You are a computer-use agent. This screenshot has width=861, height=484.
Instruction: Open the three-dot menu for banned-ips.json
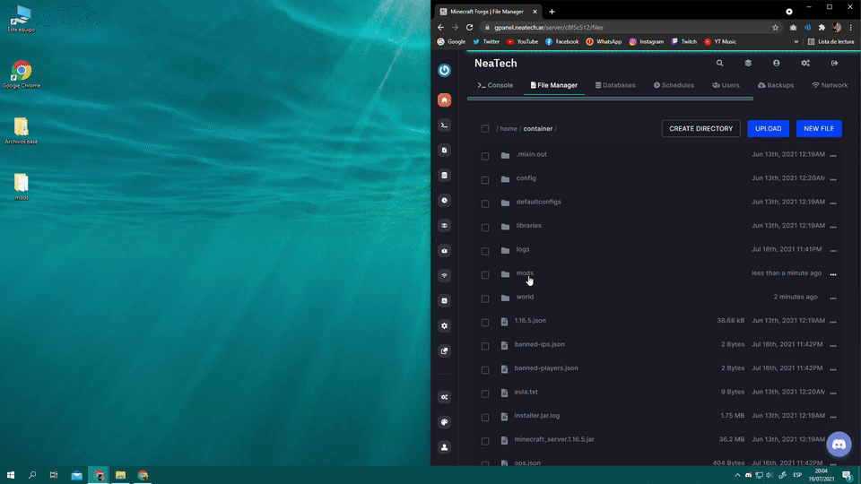coord(833,346)
